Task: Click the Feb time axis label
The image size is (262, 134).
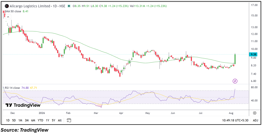Action: [x=68, y=113]
